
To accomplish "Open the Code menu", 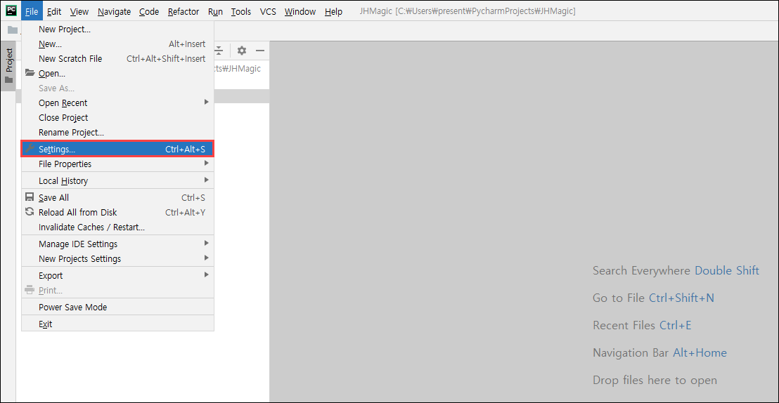I will (x=149, y=11).
